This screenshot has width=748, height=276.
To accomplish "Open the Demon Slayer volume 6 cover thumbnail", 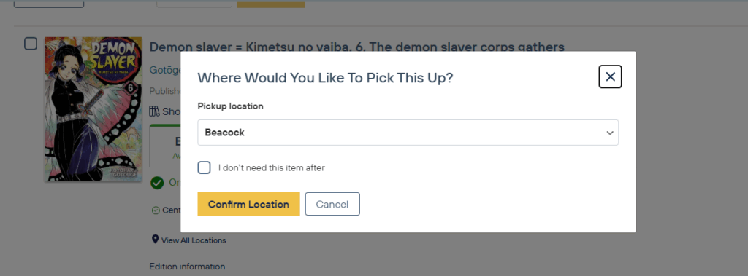I will point(93,109).
